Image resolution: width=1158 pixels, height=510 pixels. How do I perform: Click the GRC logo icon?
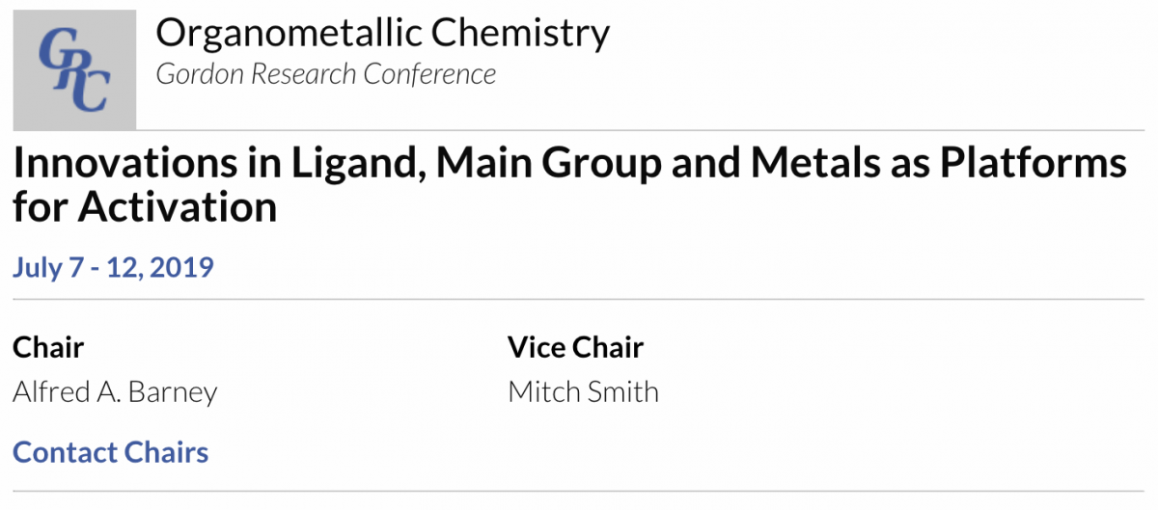coord(74,68)
